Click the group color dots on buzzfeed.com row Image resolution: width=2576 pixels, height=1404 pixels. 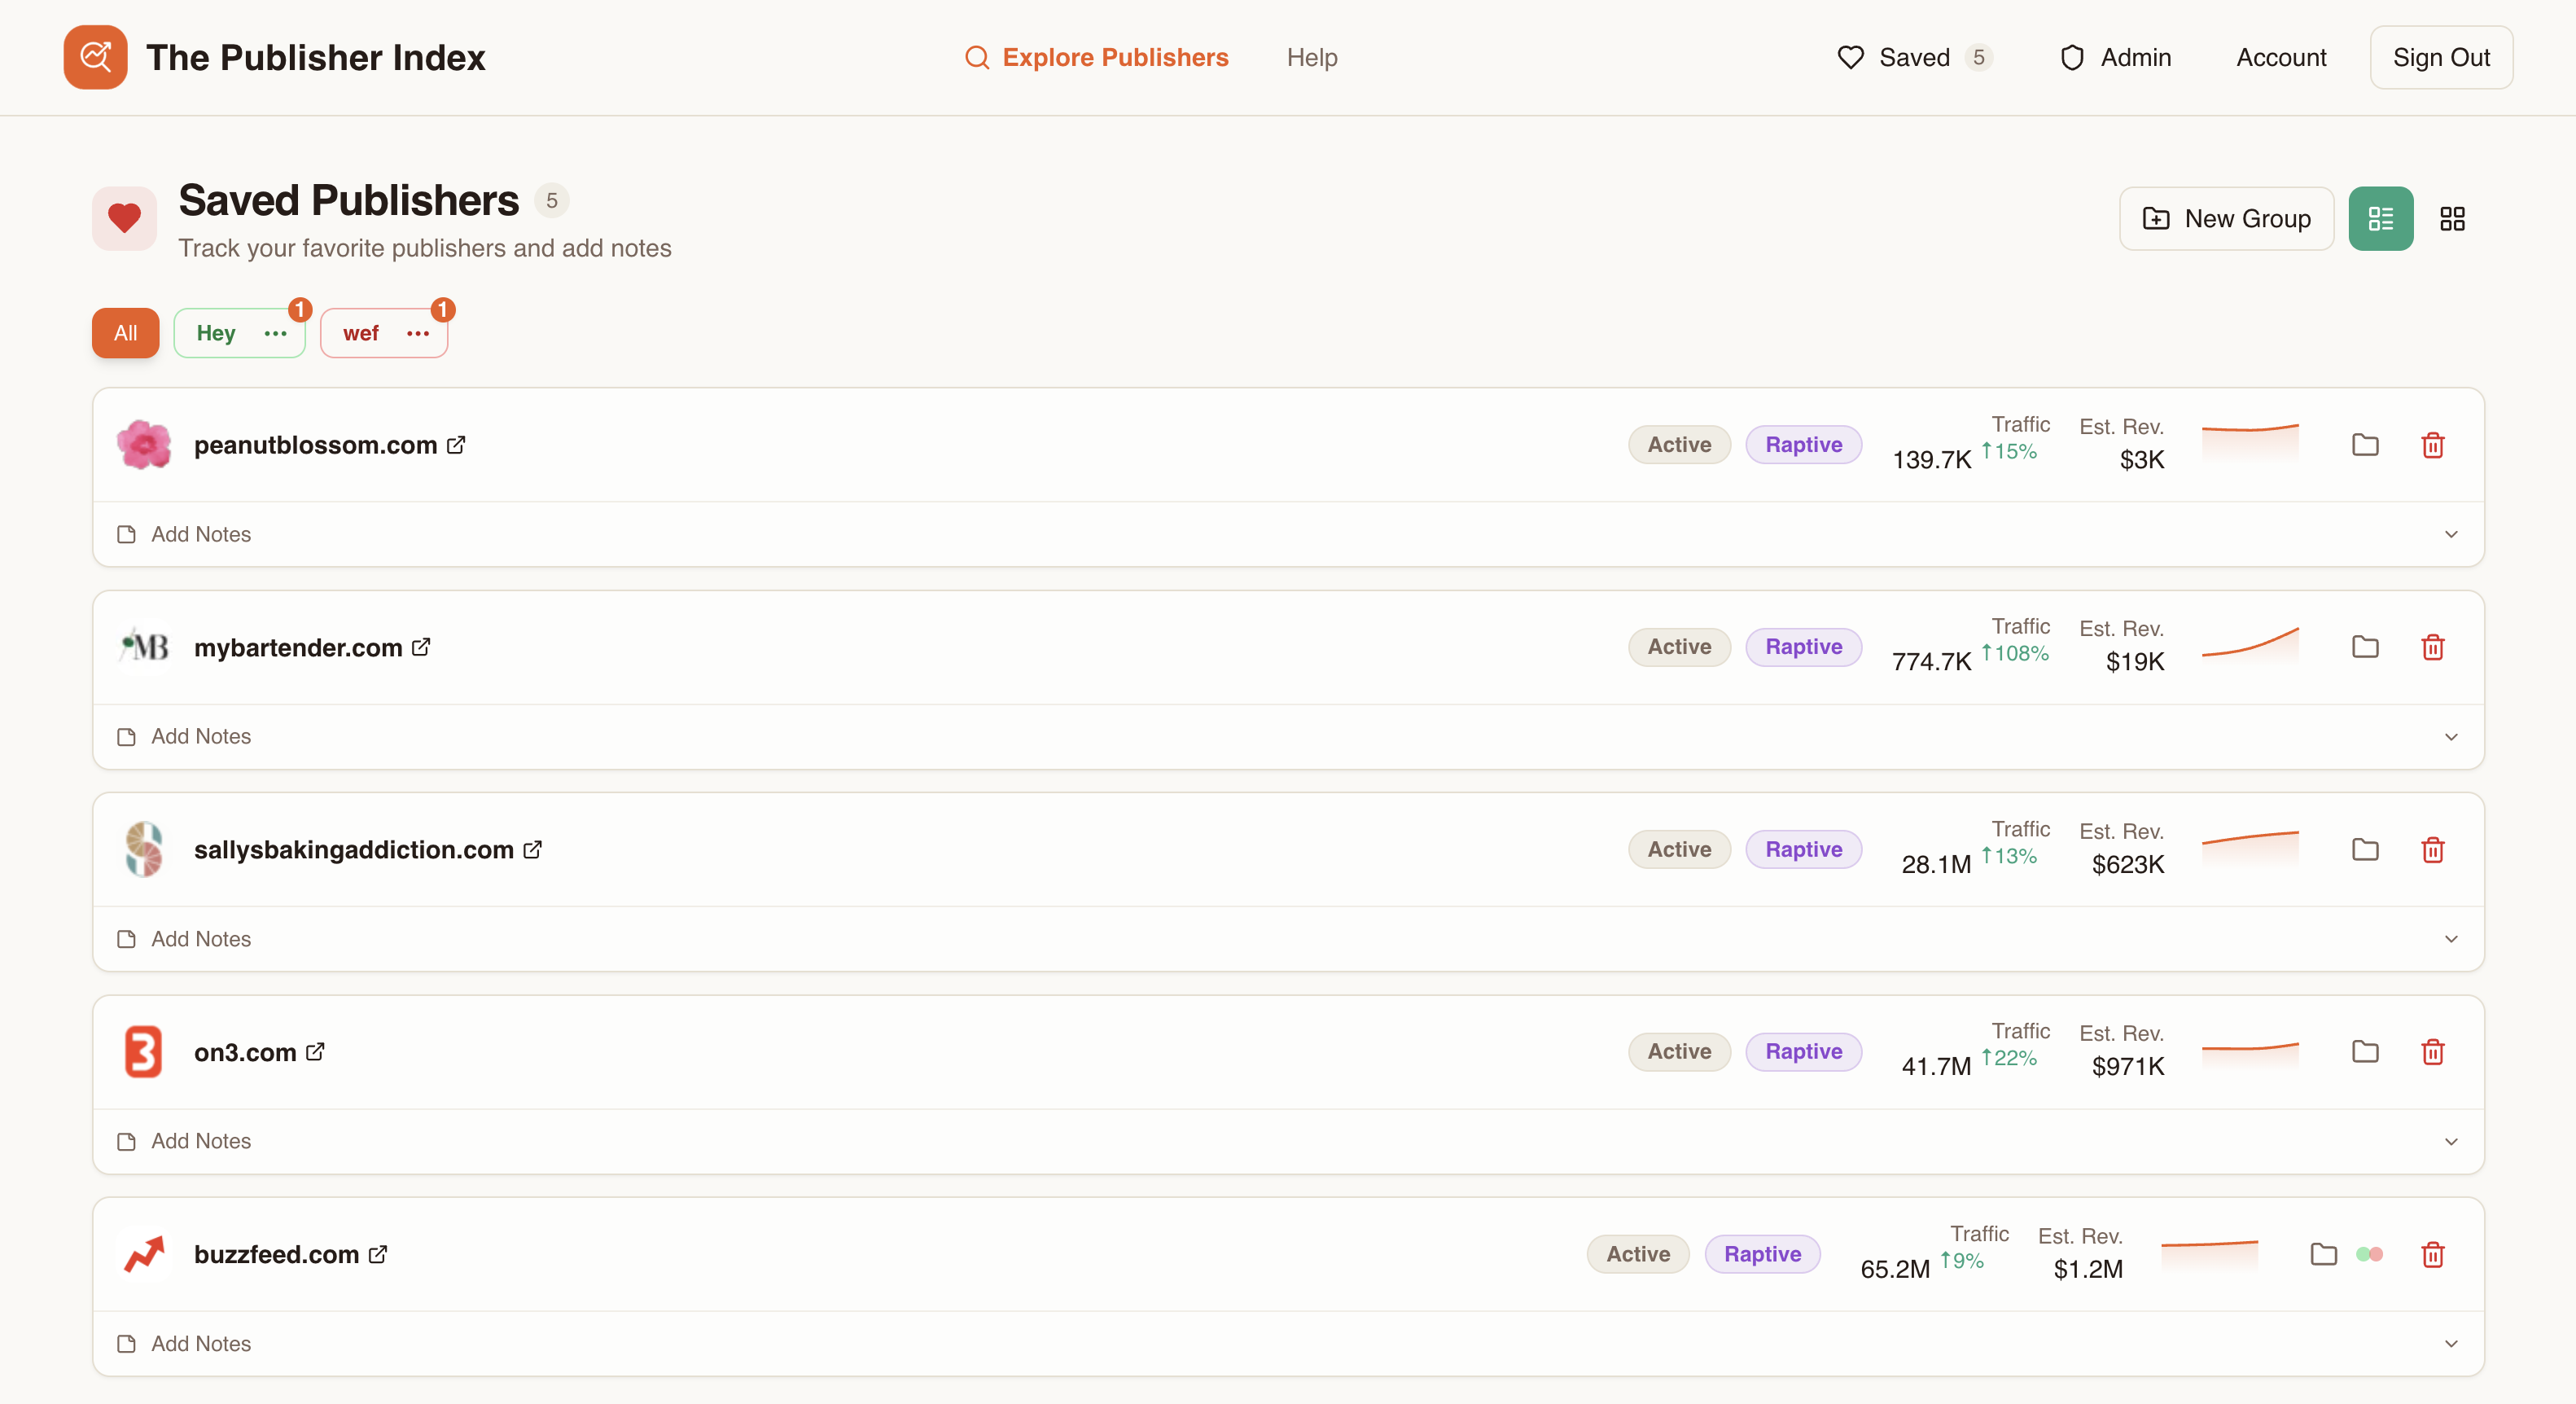(x=2369, y=1254)
